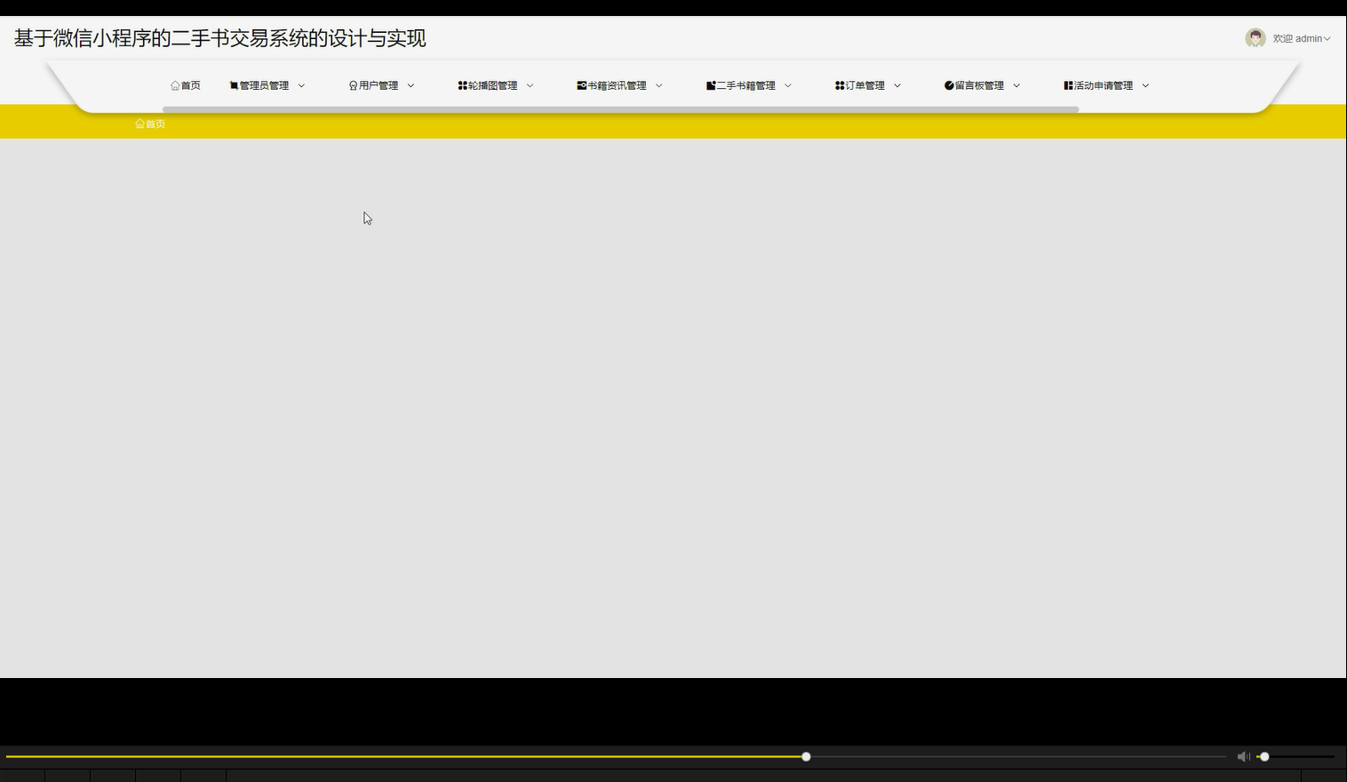Click the video progress bar handle

(x=806, y=756)
